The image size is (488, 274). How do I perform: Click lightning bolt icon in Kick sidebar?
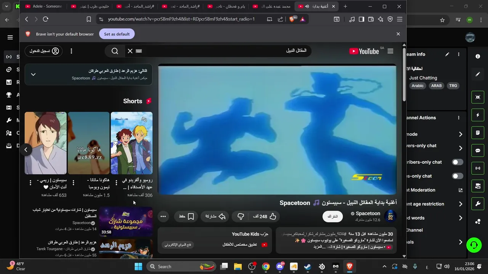click(x=478, y=115)
